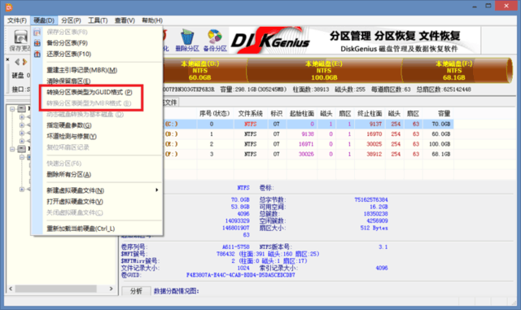Collapse the second hard disk tree node
Image resolution: width=521 pixels, height=310 pixels.
[12, 149]
